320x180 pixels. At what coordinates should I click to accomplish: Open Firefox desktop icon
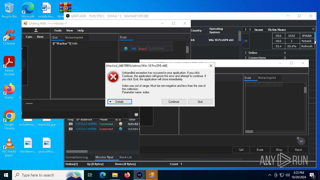click(x=9, y=91)
